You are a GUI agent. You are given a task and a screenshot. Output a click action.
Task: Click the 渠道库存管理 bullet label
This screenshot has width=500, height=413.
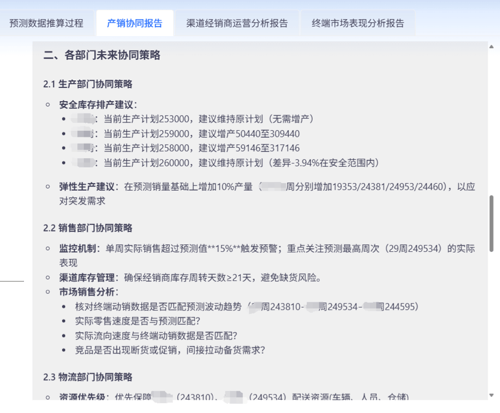88,277
